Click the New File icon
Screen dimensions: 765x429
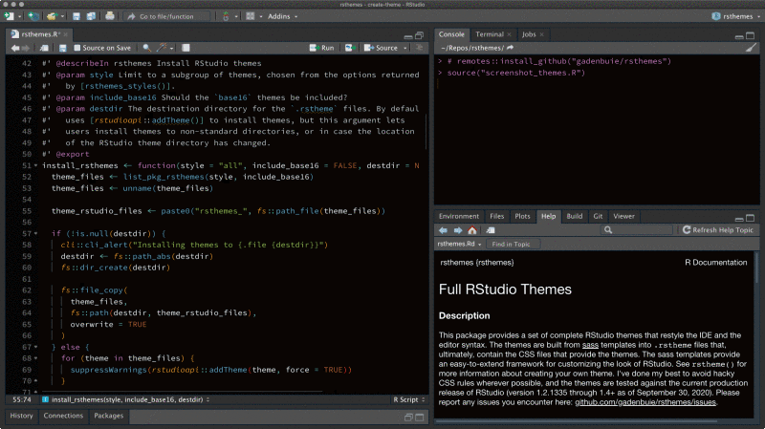pyautogui.click(x=9, y=16)
